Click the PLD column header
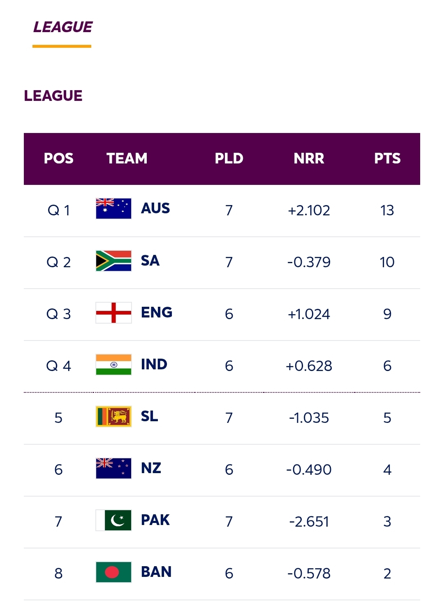 229,159
